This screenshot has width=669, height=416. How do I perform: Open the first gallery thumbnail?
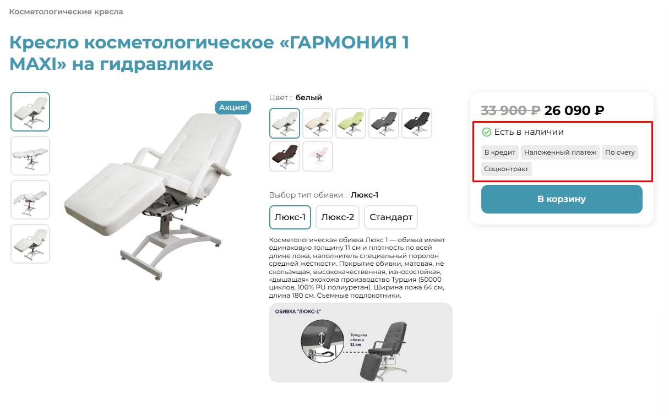[30, 112]
